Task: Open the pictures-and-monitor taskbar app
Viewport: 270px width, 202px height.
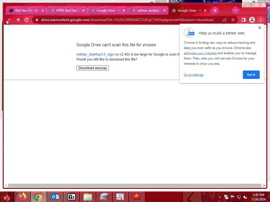Action: [120, 197]
